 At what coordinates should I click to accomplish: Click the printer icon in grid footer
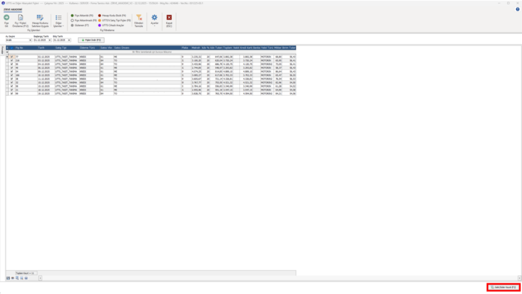(26, 278)
